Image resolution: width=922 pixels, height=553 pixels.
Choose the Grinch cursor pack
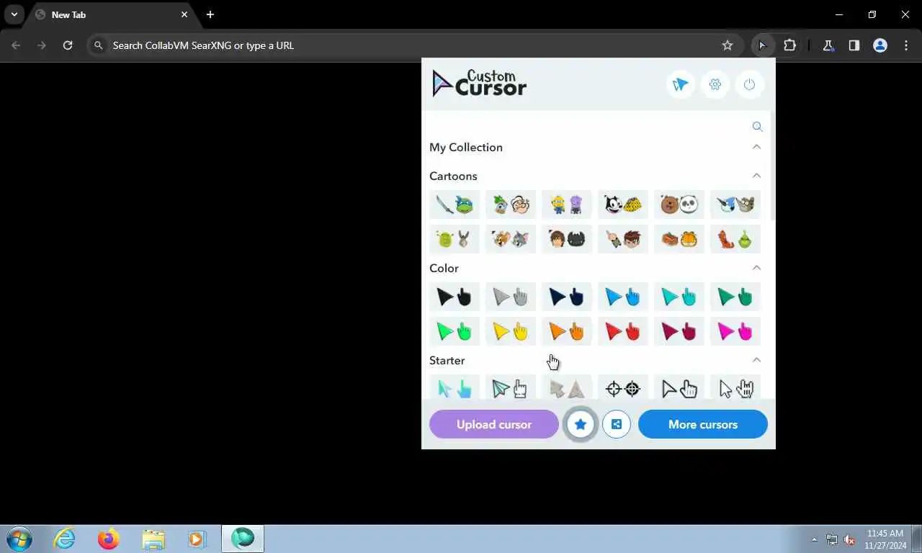coord(735,239)
